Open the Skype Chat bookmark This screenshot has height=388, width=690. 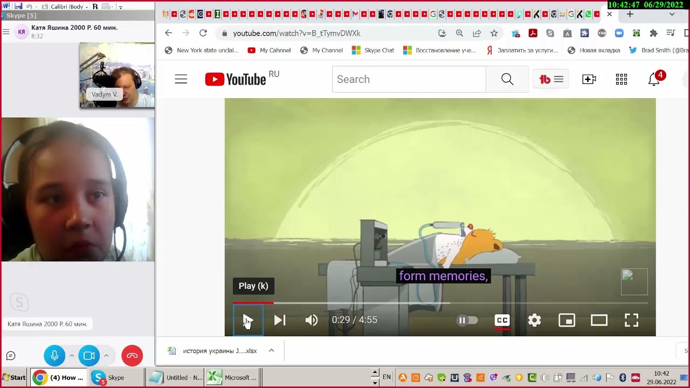click(373, 50)
